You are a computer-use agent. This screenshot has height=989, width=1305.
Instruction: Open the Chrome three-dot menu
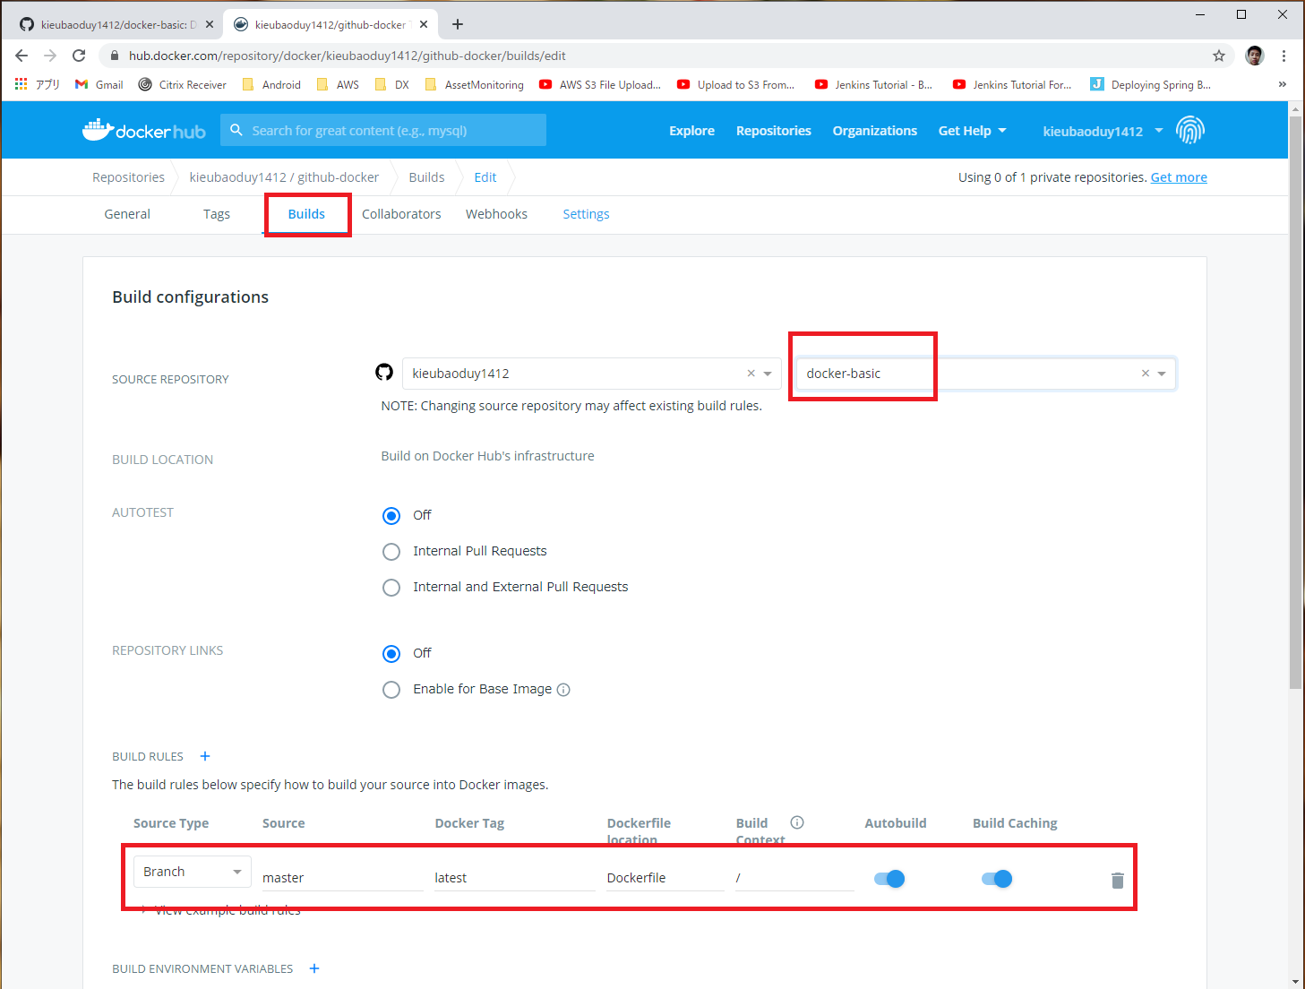coord(1284,56)
